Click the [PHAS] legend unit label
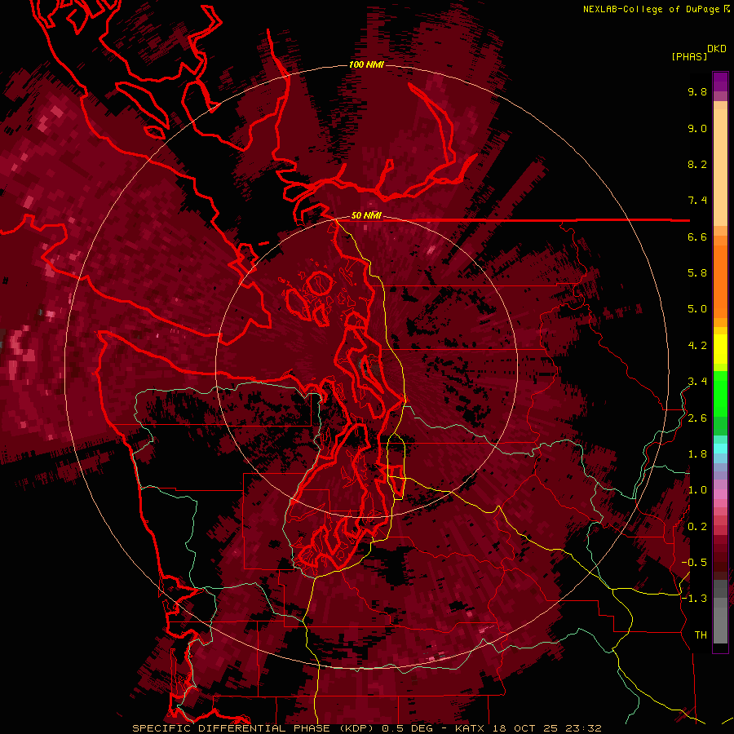The image size is (734, 734). pos(689,56)
